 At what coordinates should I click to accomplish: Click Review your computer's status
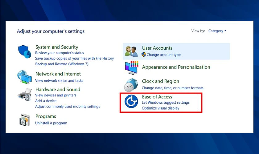point(60,53)
